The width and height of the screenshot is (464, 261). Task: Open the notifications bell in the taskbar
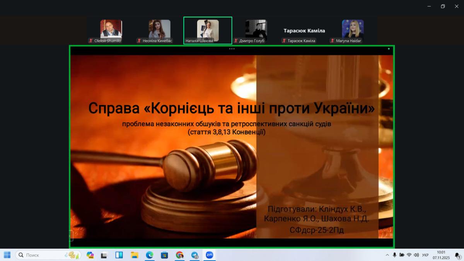(x=457, y=255)
